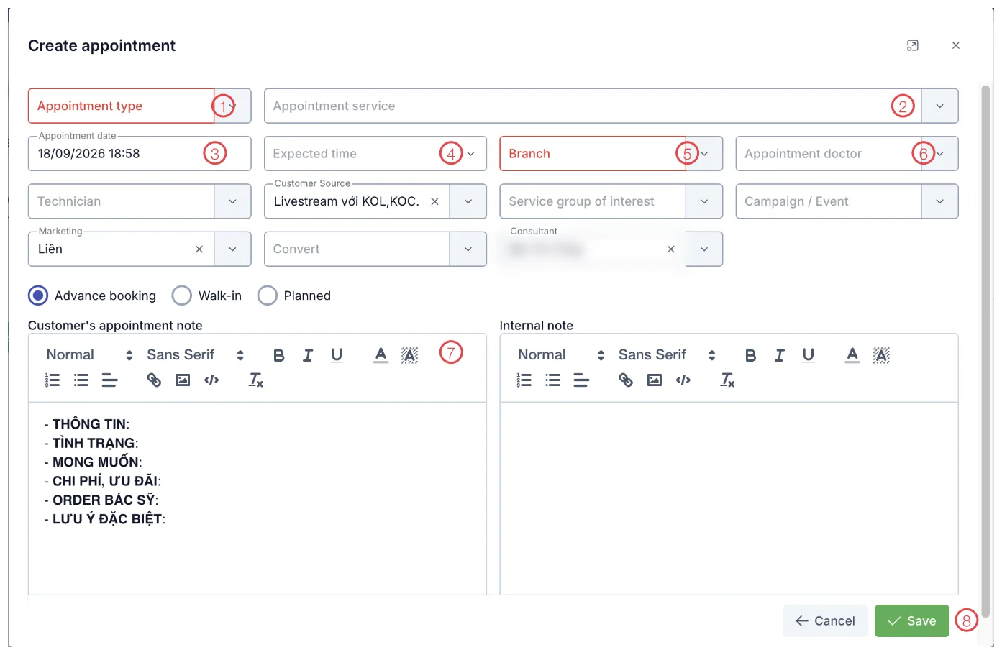
Task: Insert image in customer's appointment note
Action: point(183,380)
